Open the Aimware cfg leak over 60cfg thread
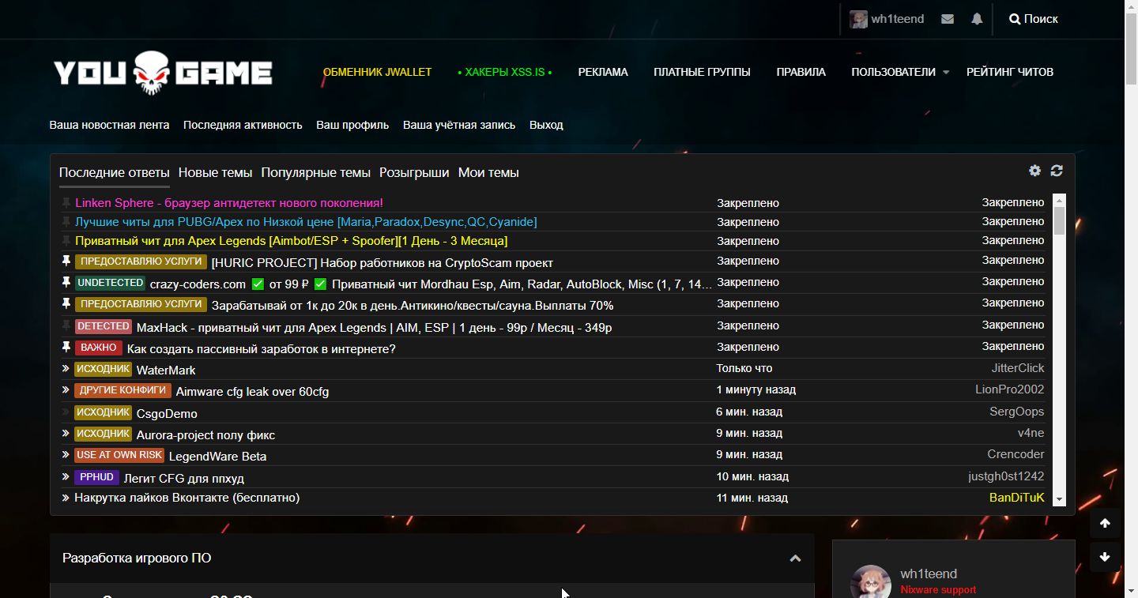 252,392
